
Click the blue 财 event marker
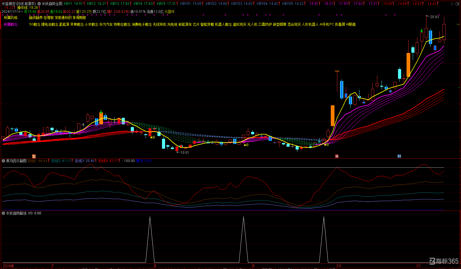[399, 156]
